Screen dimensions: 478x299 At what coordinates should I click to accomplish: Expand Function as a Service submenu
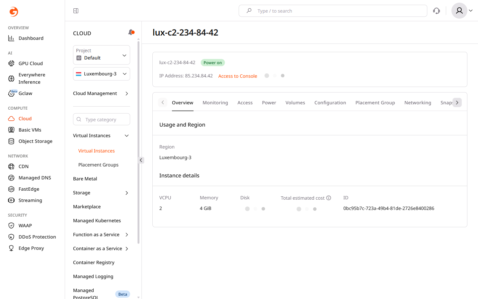click(x=101, y=235)
